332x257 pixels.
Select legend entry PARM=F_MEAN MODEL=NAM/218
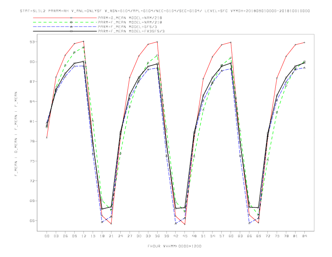(130, 22)
